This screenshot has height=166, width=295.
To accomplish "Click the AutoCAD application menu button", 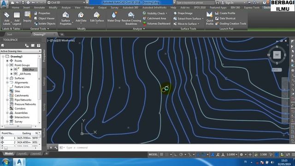I will point(4,4).
